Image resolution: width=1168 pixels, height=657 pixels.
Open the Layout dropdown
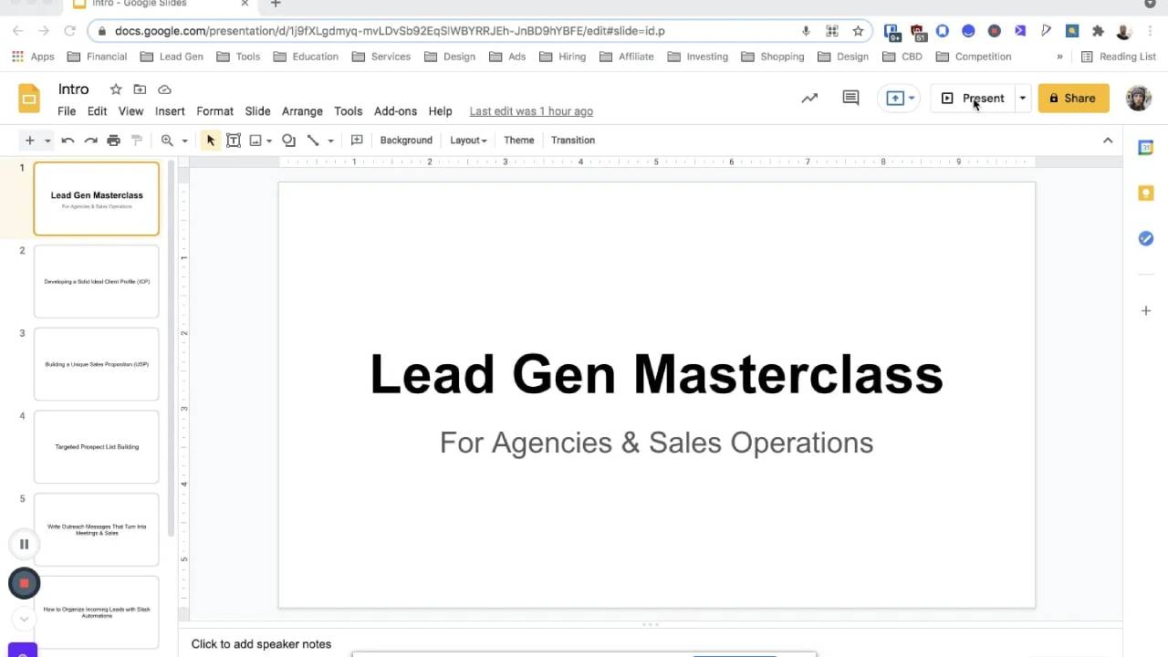[467, 140]
